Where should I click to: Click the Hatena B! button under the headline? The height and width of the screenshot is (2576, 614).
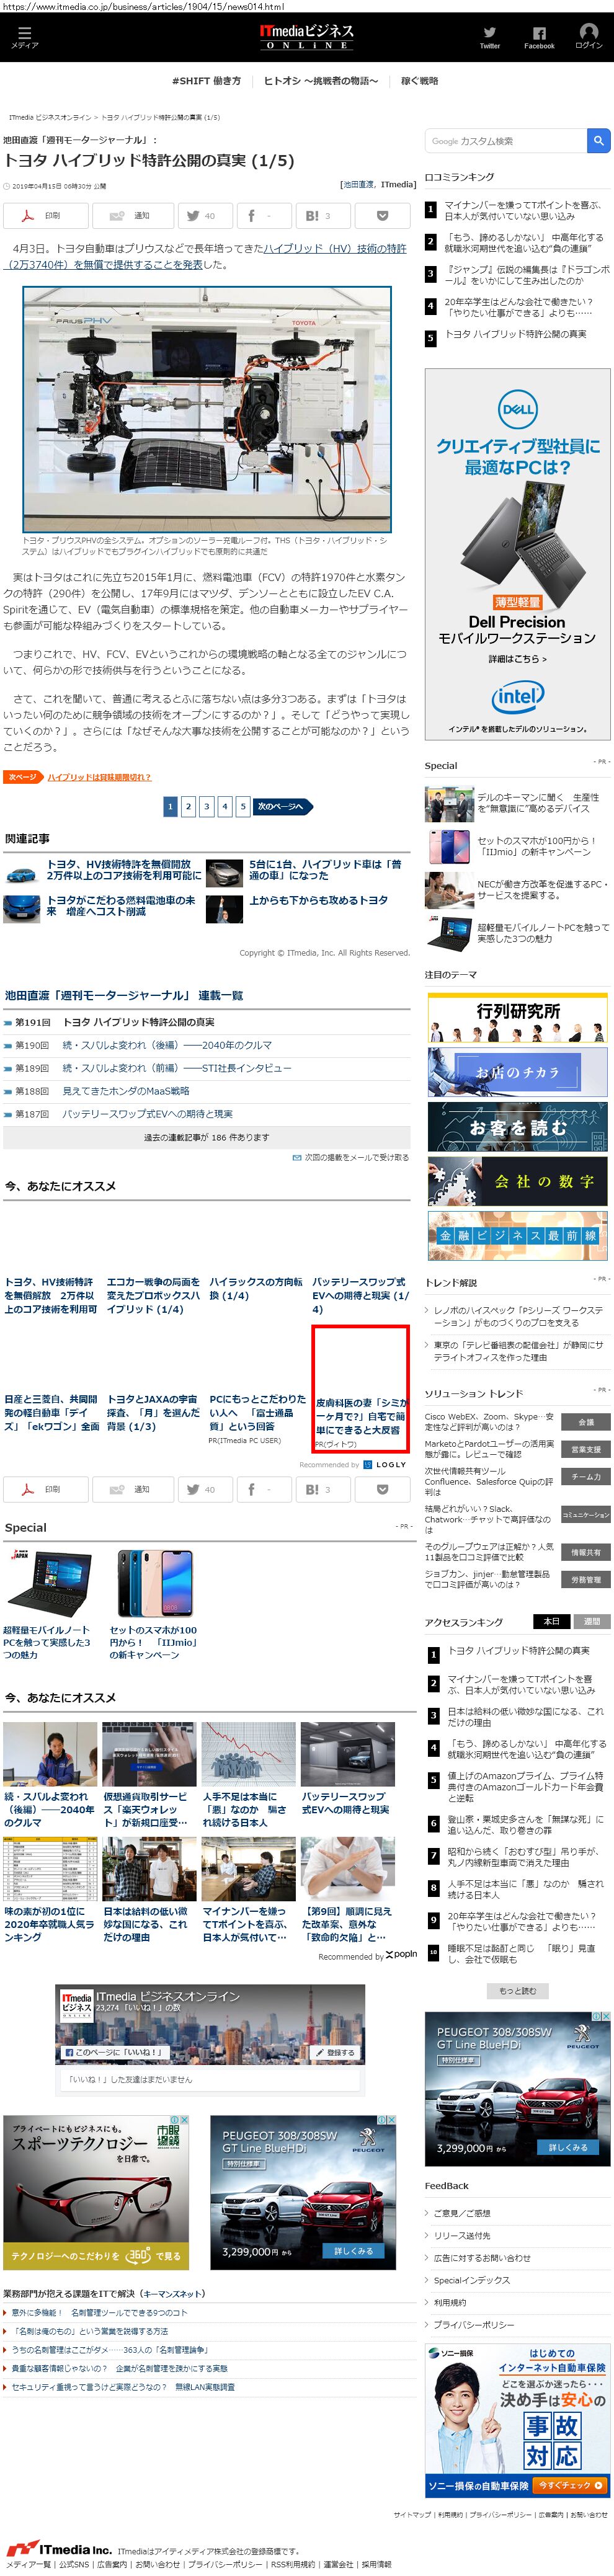point(323,215)
